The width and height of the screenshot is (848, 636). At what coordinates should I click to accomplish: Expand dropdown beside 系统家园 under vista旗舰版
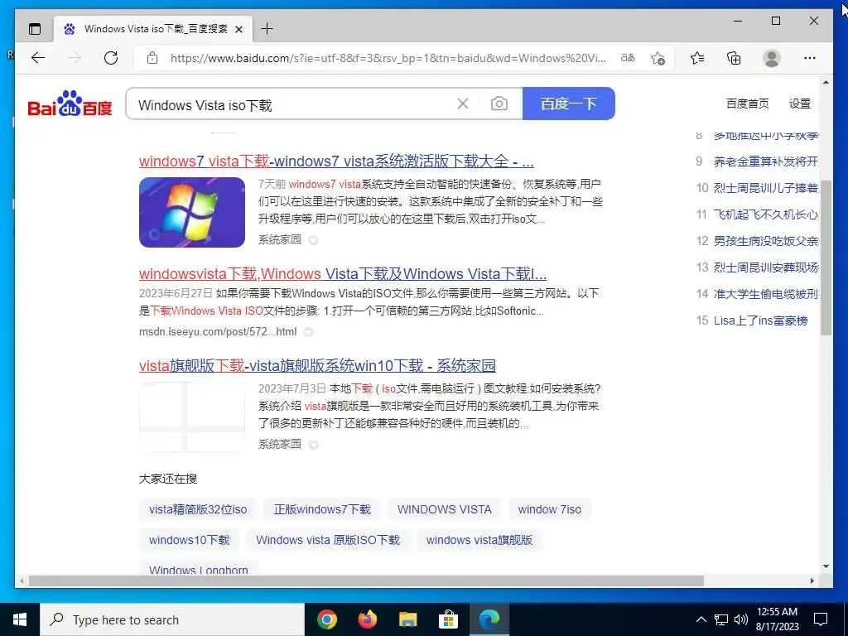tap(313, 445)
